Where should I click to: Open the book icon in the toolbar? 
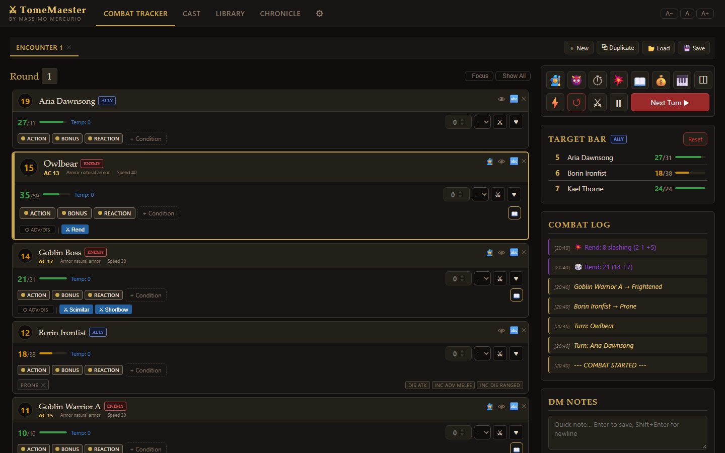tap(640, 80)
